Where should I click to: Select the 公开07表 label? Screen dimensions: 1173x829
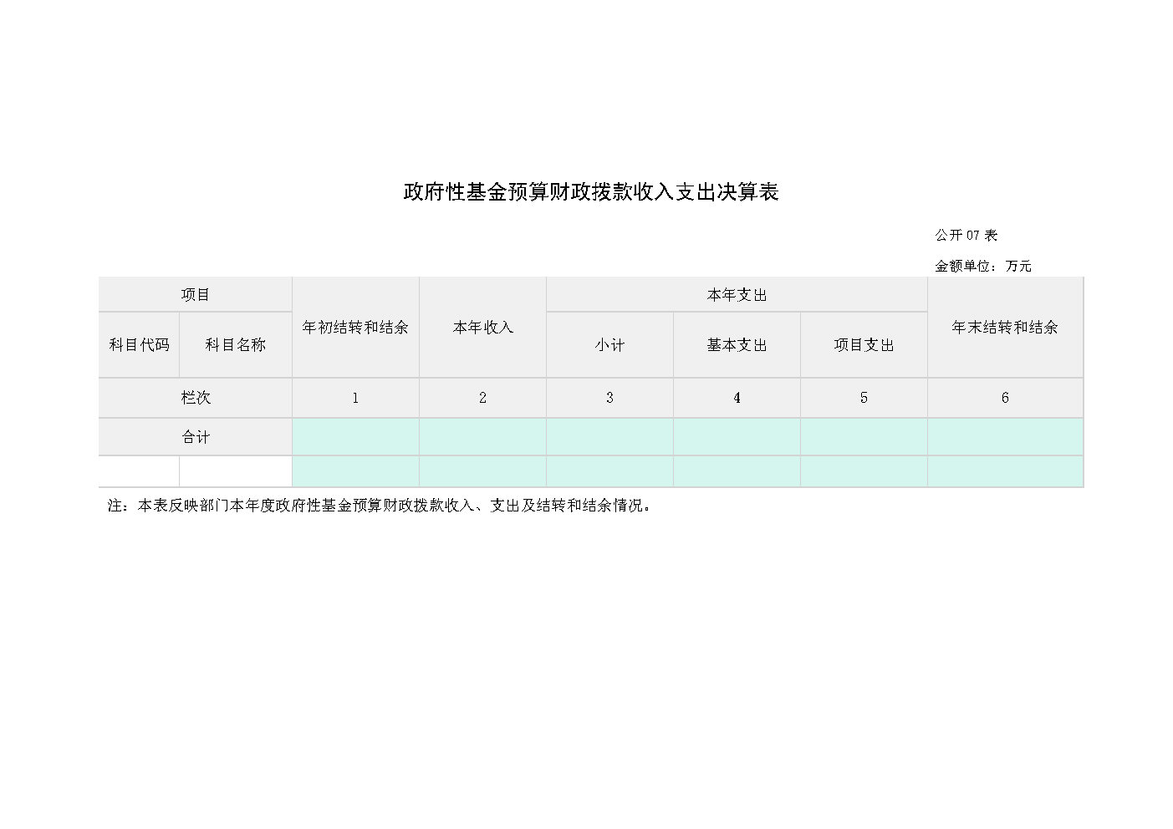[x=966, y=235]
